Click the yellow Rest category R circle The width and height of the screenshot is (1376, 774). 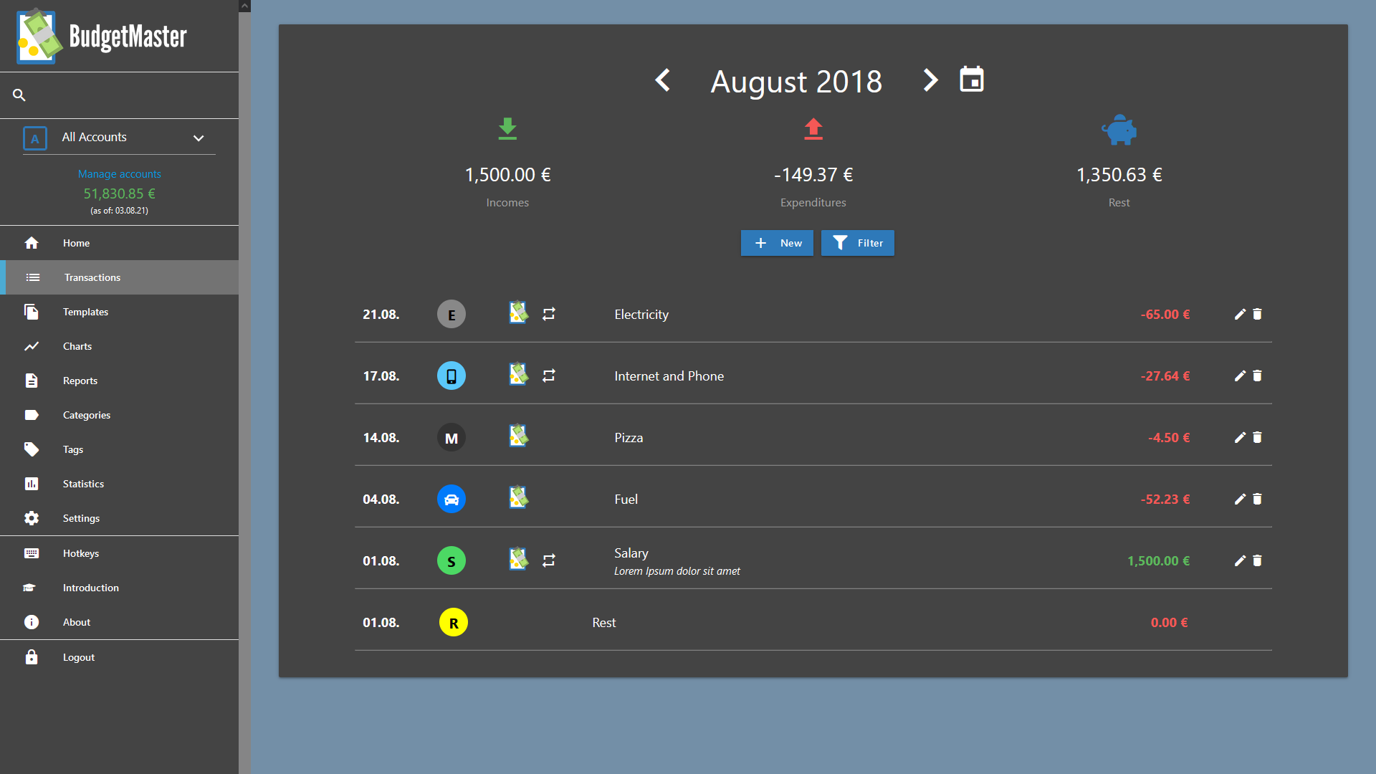pyautogui.click(x=454, y=623)
